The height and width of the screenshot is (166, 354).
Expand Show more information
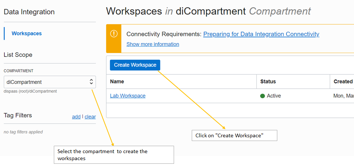pyautogui.click(x=153, y=44)
